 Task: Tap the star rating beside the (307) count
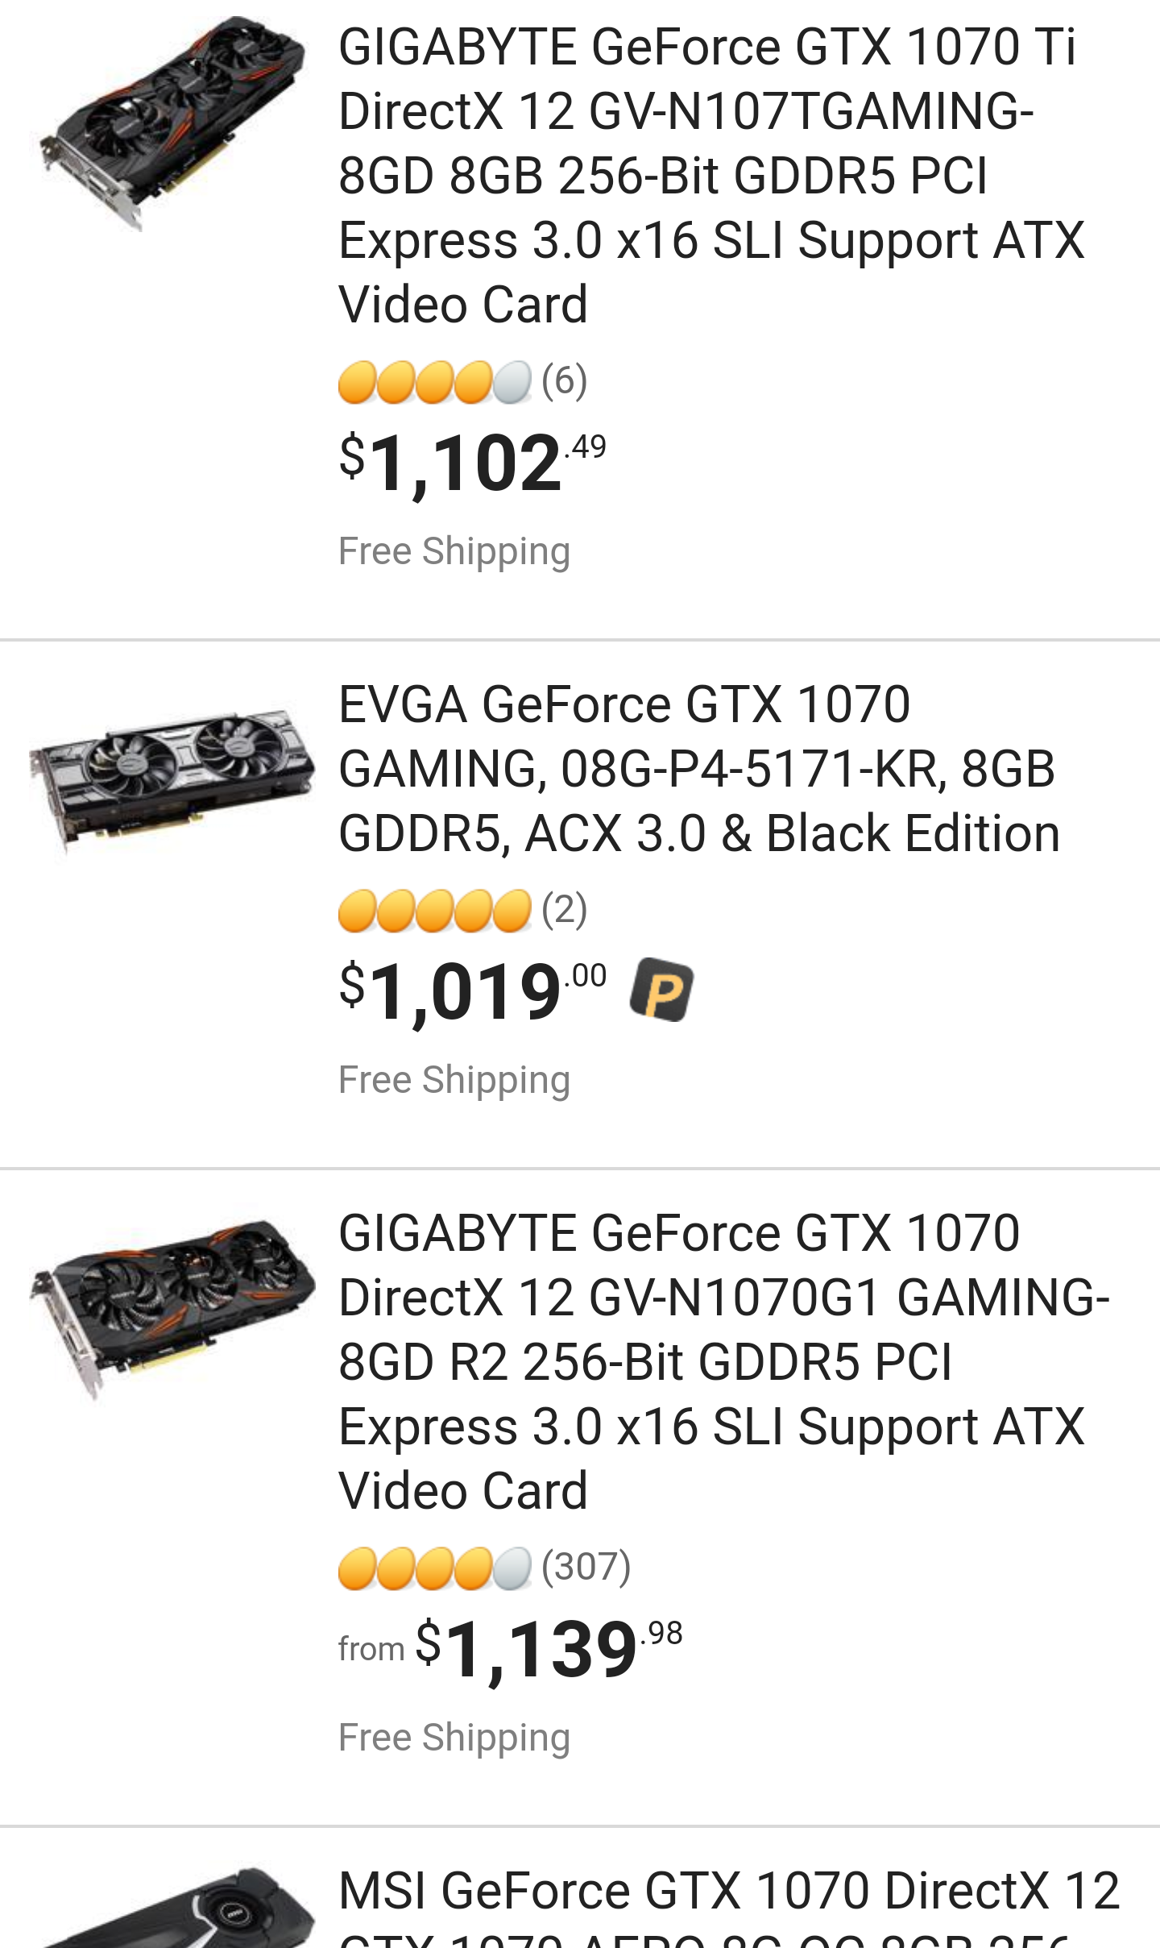click(434, 1568)
